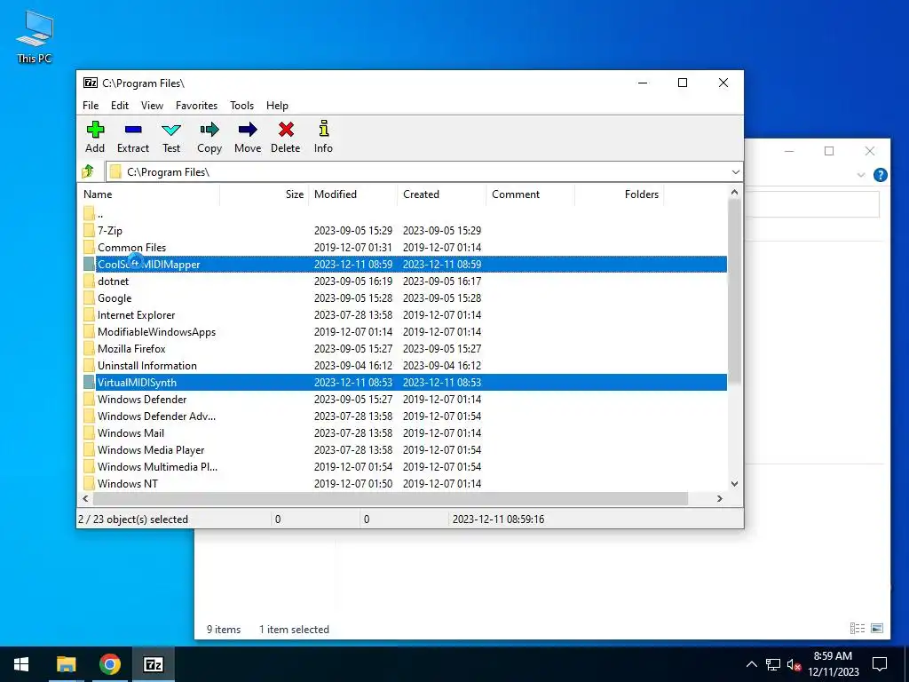The width and height of the screenshot is (909, 682).
Task: Click the Add toolbar icon
Action: 95,130
